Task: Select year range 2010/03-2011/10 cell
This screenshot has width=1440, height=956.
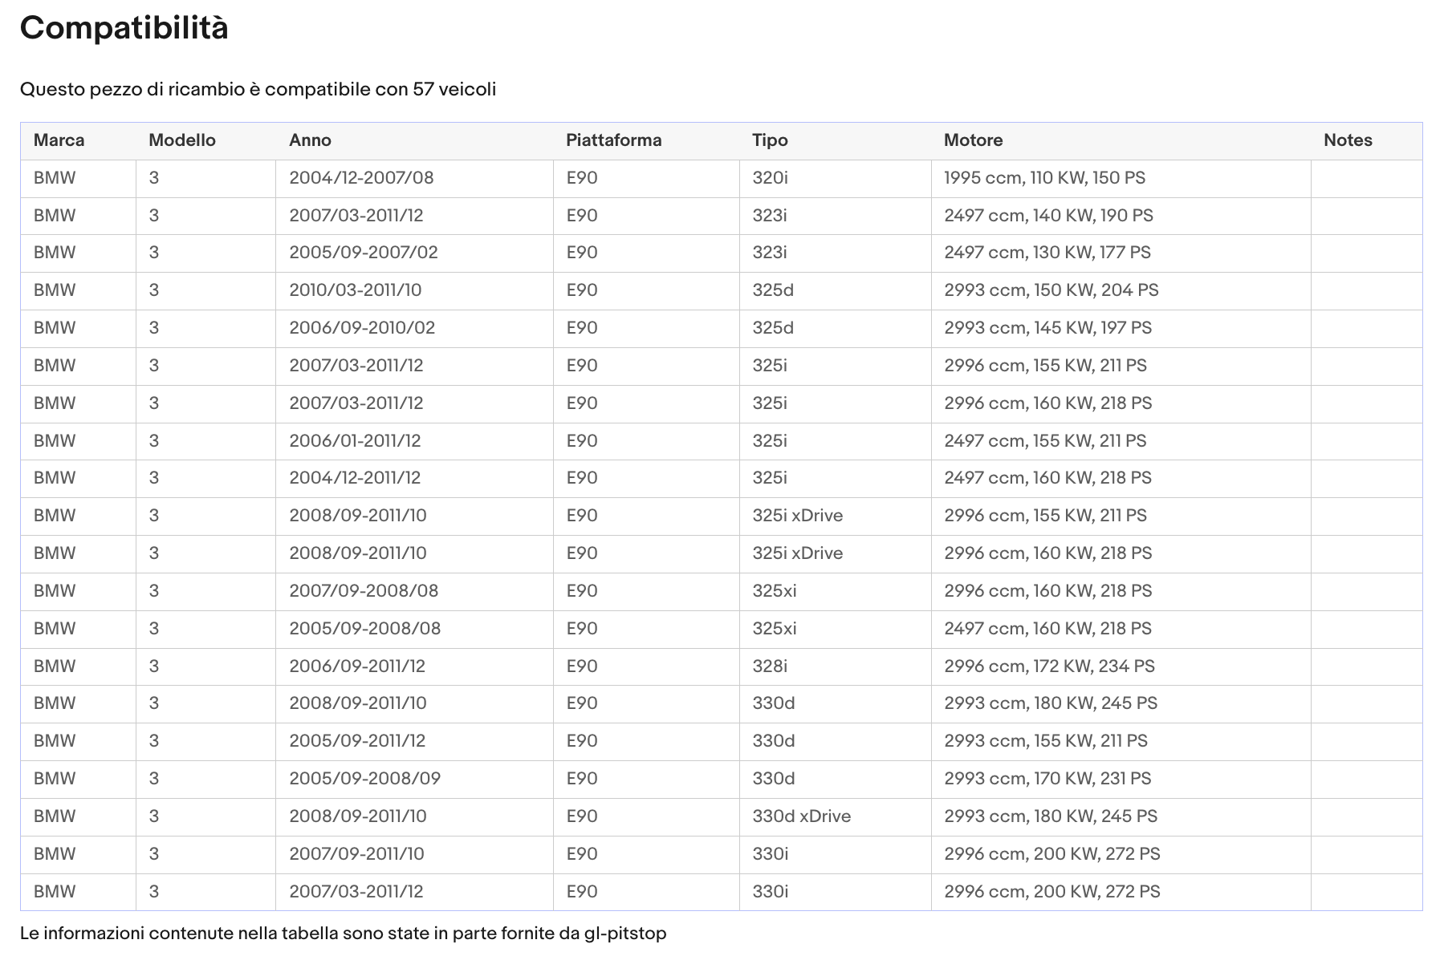Action: click(414, 290)
